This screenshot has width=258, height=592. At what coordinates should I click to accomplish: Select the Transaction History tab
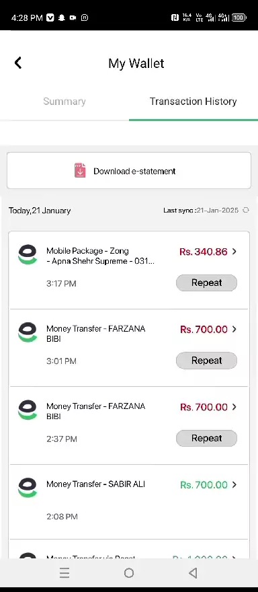193,101
